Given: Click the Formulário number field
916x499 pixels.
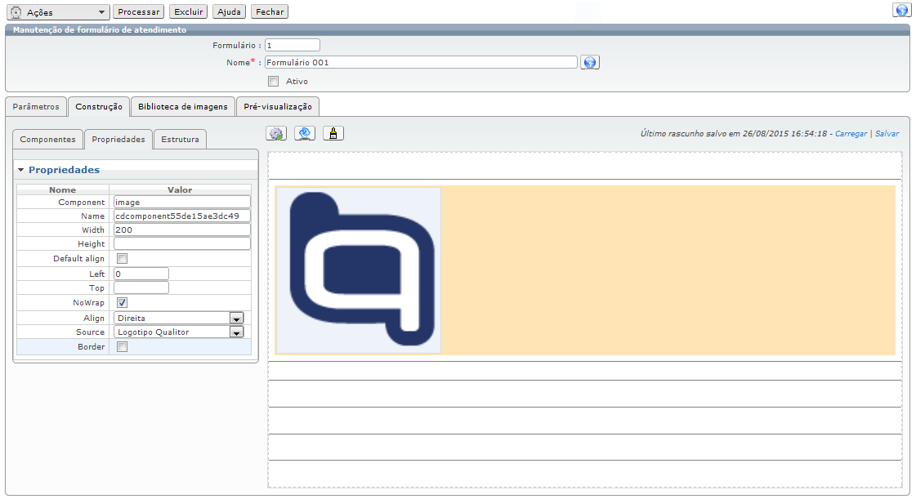Looking at the screenshot, I should point(292,45).
